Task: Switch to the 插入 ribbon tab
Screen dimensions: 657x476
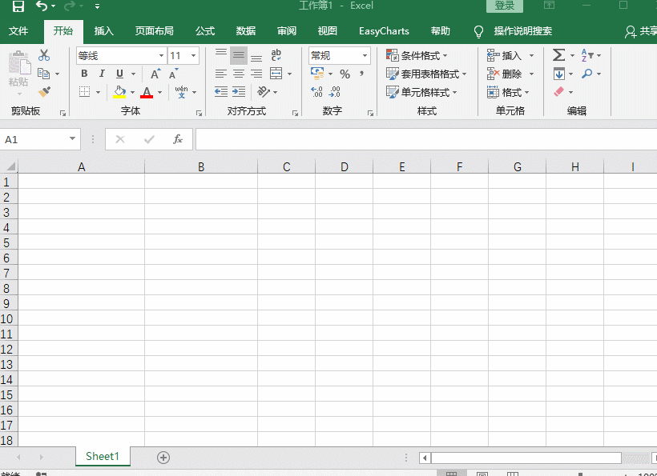Action: coord(103,31)
